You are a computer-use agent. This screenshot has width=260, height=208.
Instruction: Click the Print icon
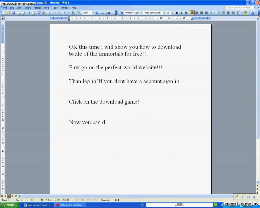click(x=29, y=13)
